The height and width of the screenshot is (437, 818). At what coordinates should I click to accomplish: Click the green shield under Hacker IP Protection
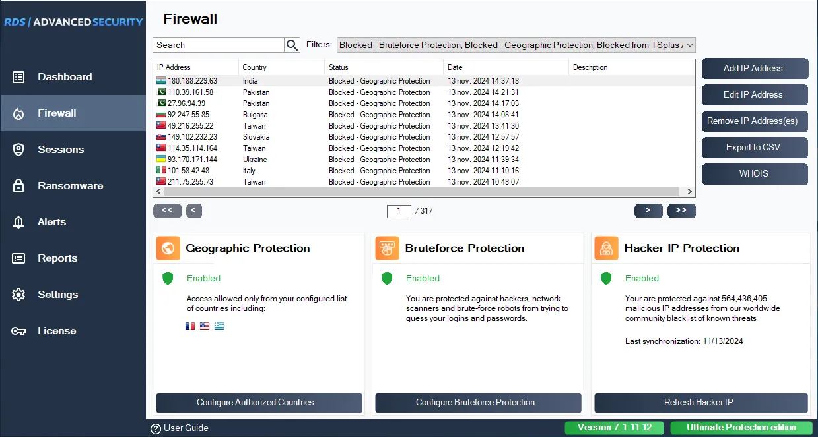[x=606, y=278]
